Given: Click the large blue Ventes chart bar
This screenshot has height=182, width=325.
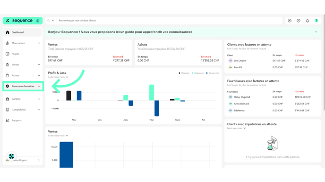Looking at the screenshot, I should pos(66,155).
